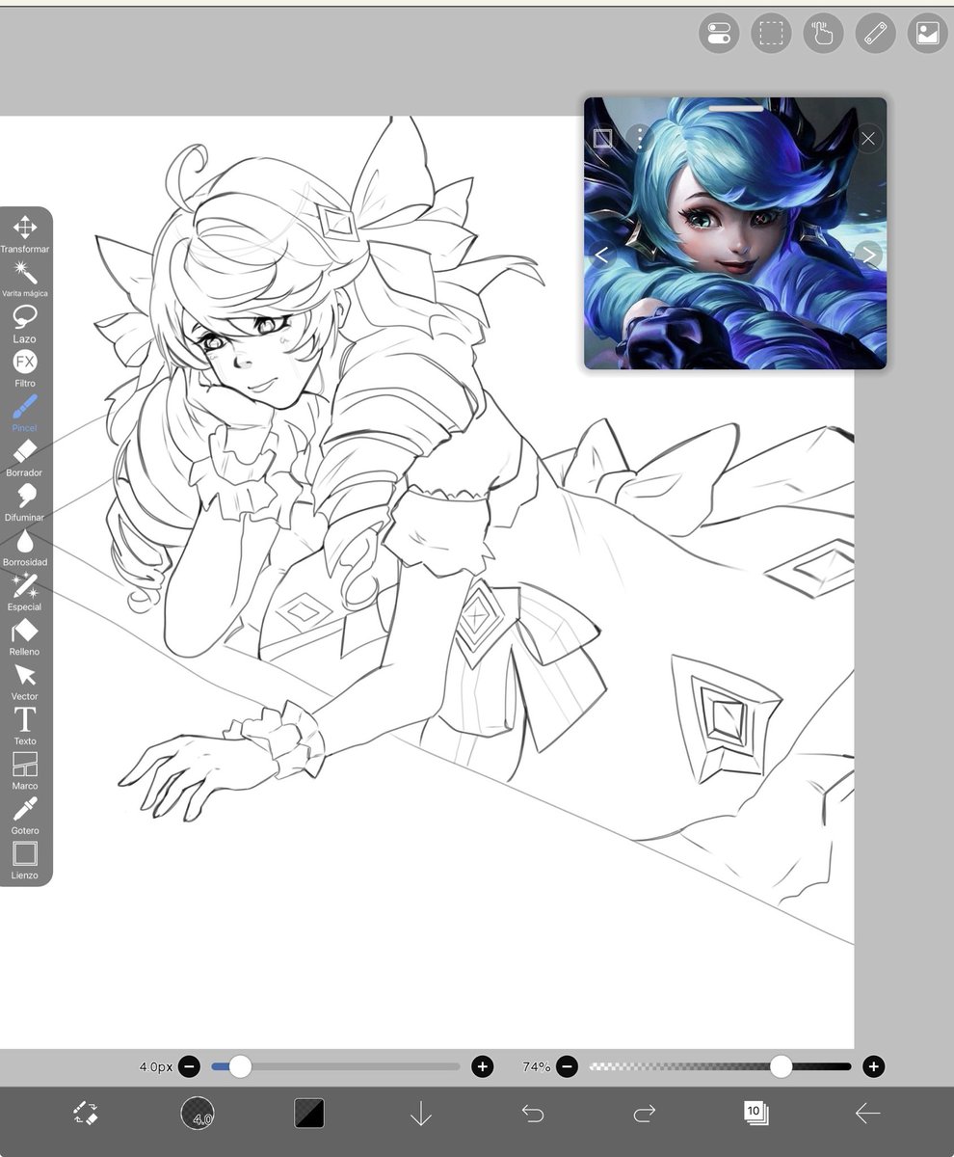Viewport: 954px width, 1157px height.
Task: Click the reference image of blue-haired character
Action: point(735,233)
